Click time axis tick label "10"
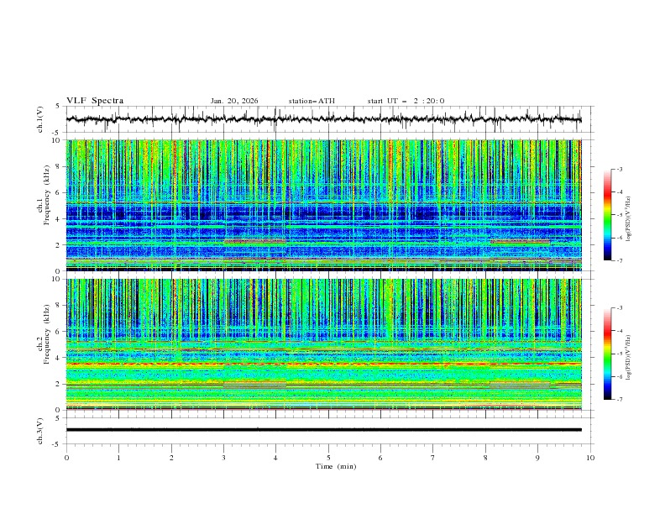The height and width of the screenshot is (514, 665). pos(590,458)
